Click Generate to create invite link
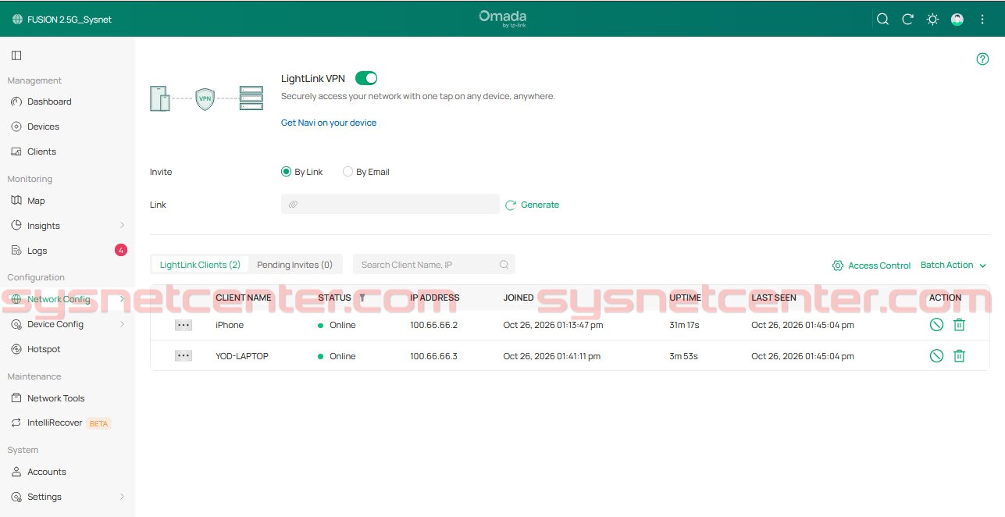Image resolution: width=1005 pixels, height=517 pixels. (533, 205)
